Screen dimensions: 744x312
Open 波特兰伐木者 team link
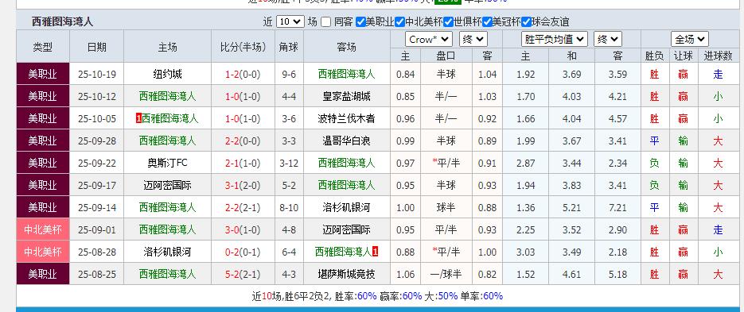click(x=346, y=118)
